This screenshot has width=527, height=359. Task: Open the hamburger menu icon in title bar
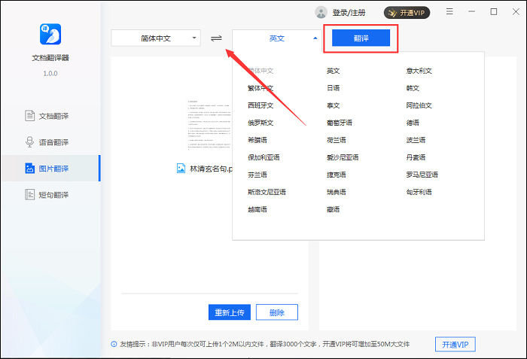tap(449, 12)
